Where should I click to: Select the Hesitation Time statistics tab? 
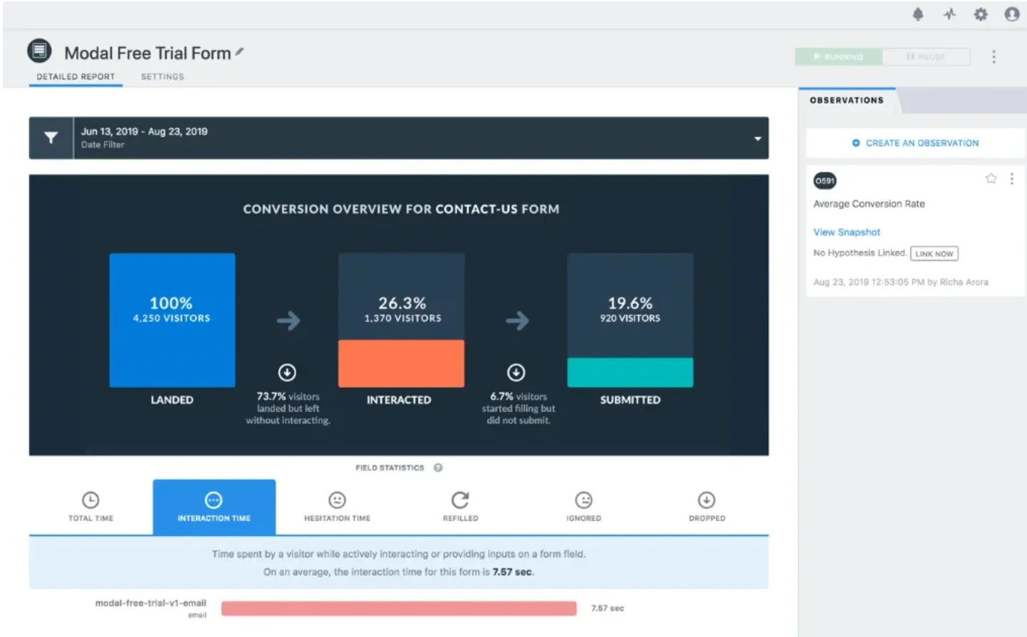click(x=337, y=507)
